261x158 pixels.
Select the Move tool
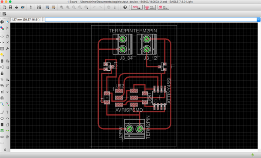pos(2,36)
